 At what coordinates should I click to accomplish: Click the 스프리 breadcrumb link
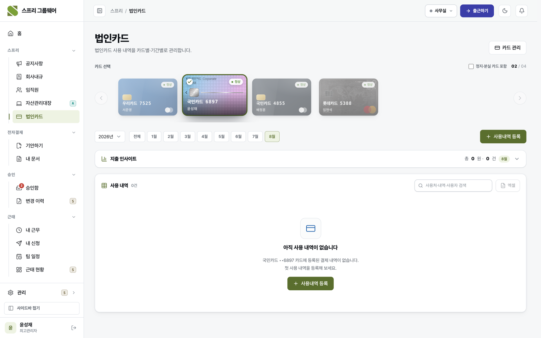(x=116, y=11)
